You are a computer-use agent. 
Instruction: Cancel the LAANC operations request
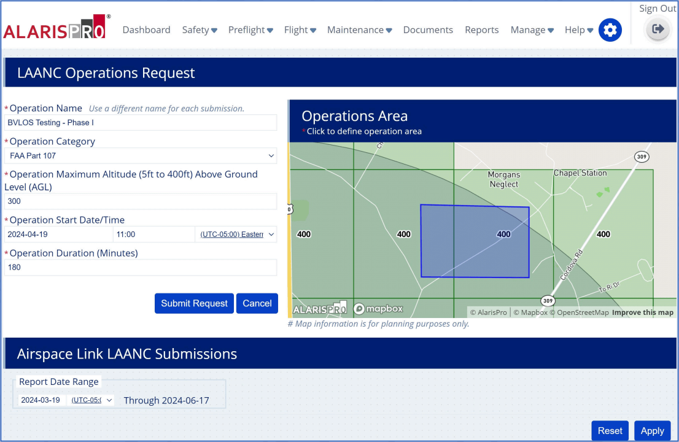tap(257, 303)
